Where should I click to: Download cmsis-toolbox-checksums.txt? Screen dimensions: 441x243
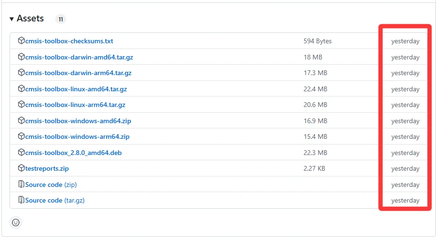point(69,41)
